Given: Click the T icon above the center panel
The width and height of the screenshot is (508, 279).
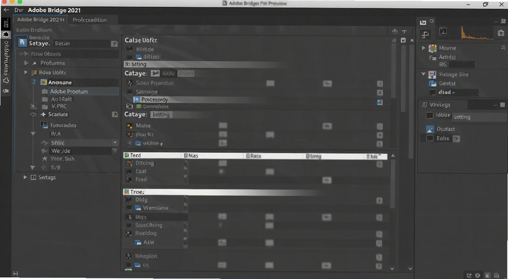Looking at the screenshot, I should (x=404, y=32).
